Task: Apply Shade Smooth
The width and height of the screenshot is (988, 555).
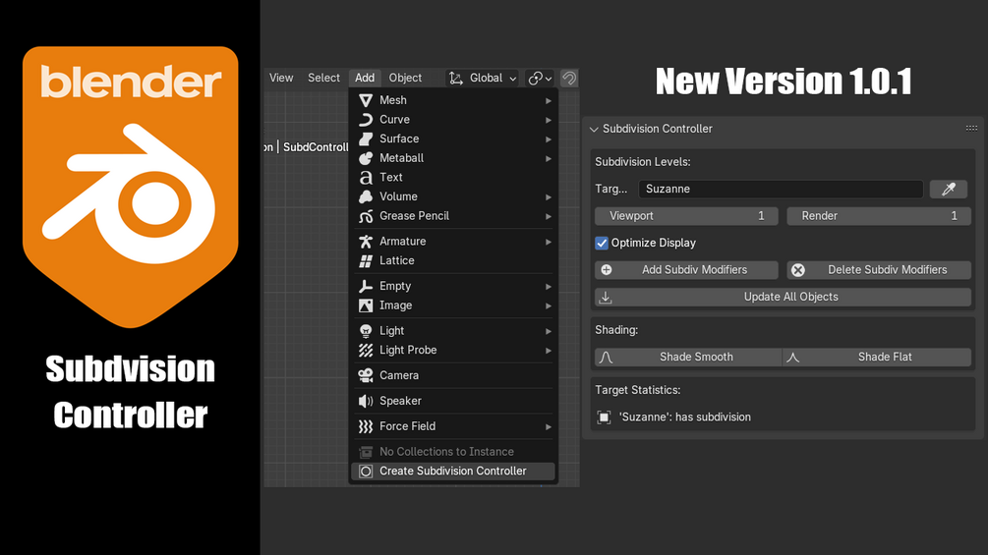Action: click(x=688, y=357)
